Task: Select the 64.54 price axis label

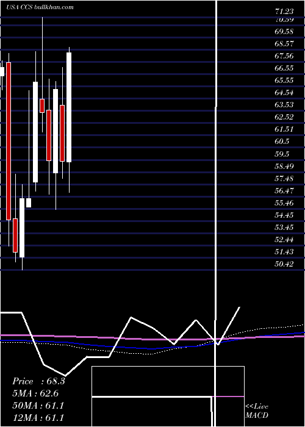Action: (284, 93)
